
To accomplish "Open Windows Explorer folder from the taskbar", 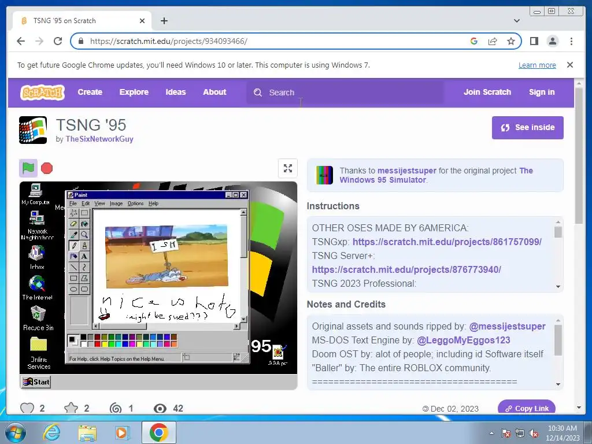I will [x=87, y=432].
